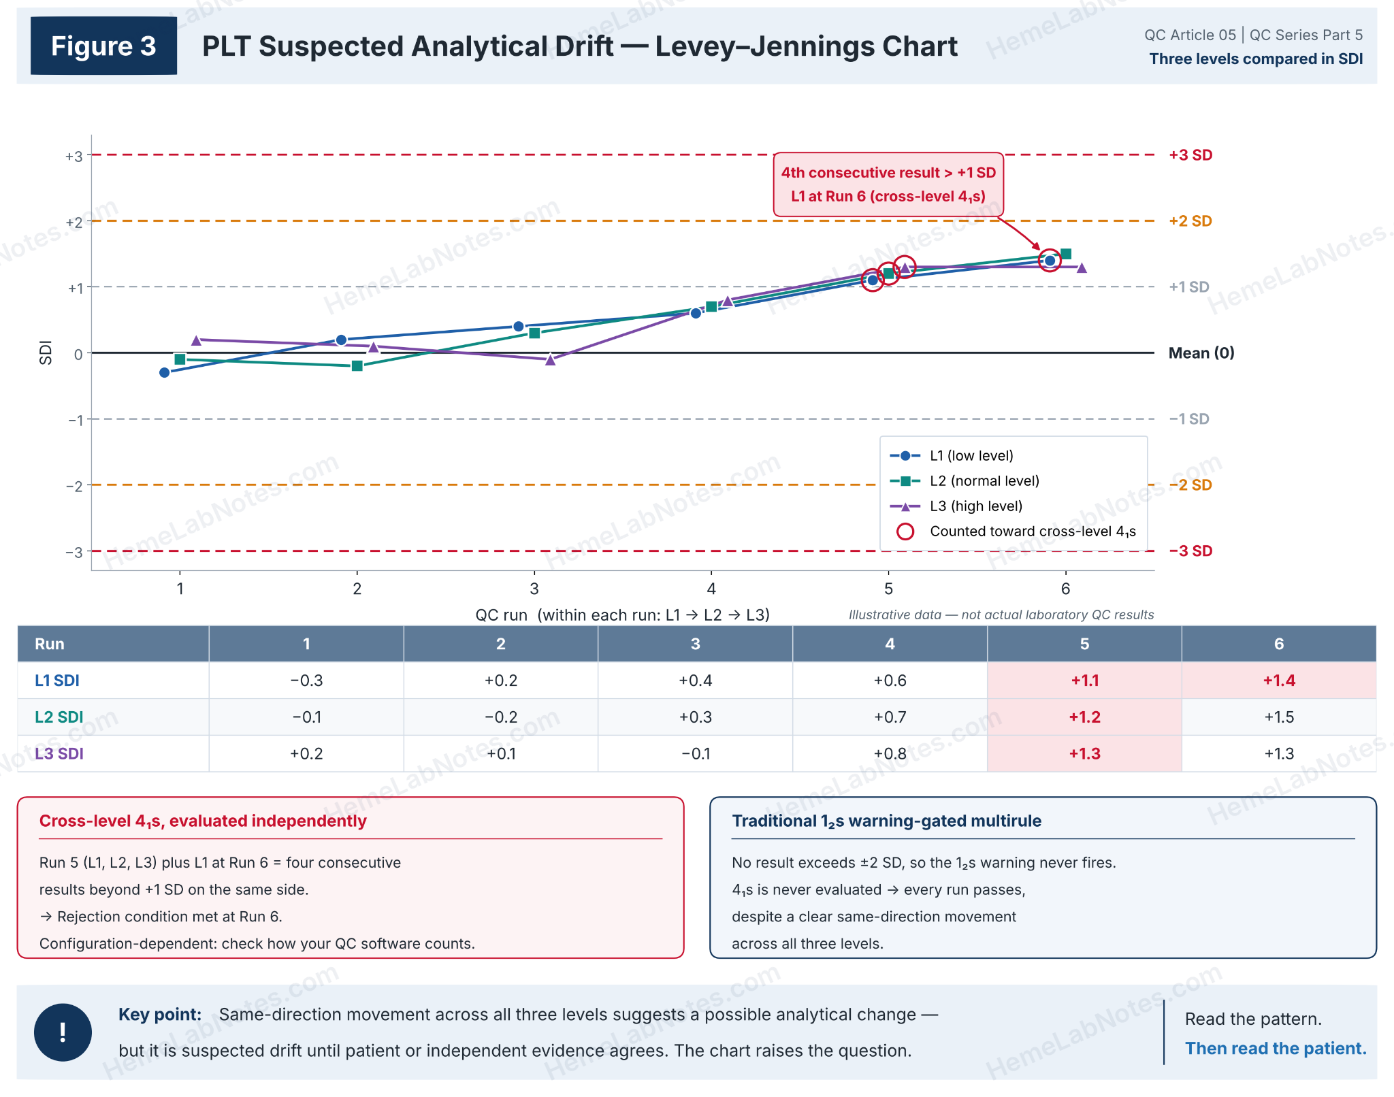Image resolution: width=1394 pixels, height=1097 pixels.
Task: Click the L3 SDI Run 3 cell −0.1
Action: pos(695,753)
